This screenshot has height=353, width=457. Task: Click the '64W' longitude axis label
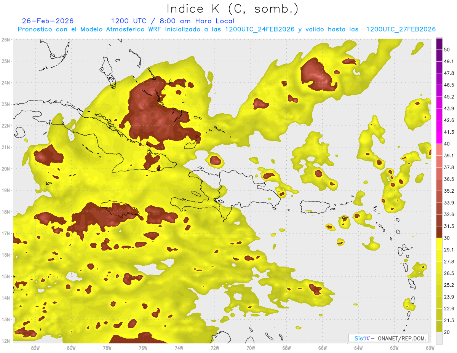click(x=358, y=348)
